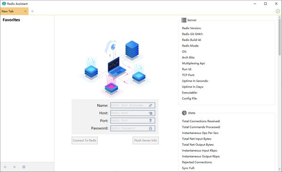Click 'Instantaneous Input Kbps:' label
The image size is (282, 172).
[200, 150]
